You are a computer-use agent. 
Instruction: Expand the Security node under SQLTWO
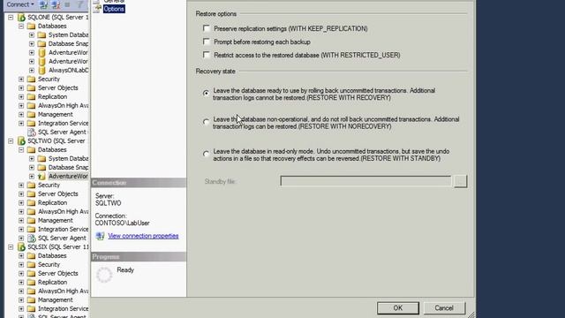click(21, 185)
